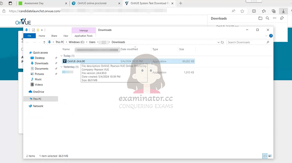The image size is (292, 163).
Task: Open the File ribbon tab
Action: pos(29,36)
